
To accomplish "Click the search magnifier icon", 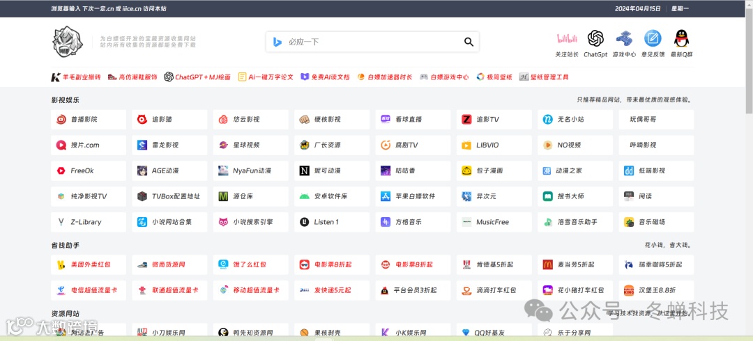I will 469,42.
